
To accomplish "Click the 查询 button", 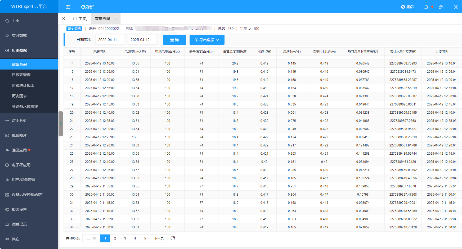I will [x=174, y=40].
